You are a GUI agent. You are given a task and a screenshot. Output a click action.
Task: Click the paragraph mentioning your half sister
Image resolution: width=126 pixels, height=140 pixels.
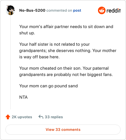[x=68, y=50]
